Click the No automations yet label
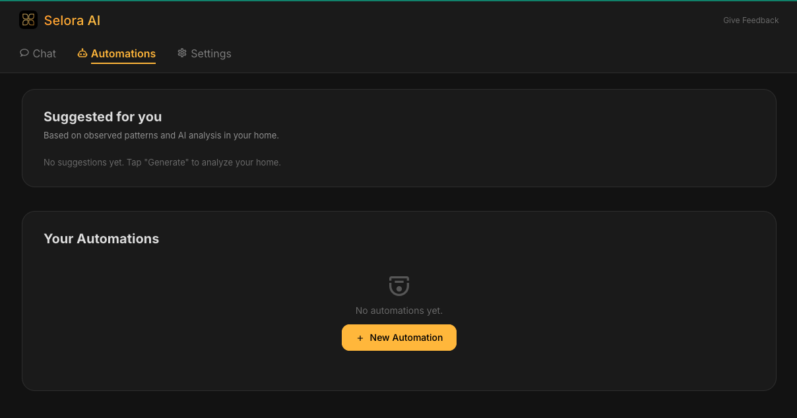The image size is (797, 418). 398,311
